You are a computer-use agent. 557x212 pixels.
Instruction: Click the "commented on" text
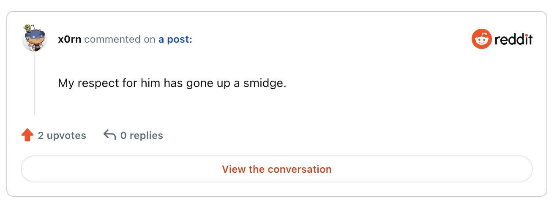120,40
